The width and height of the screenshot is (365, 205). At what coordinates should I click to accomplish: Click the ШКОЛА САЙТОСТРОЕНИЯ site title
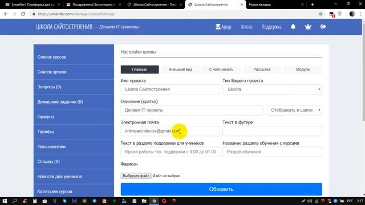click(64, 27)
